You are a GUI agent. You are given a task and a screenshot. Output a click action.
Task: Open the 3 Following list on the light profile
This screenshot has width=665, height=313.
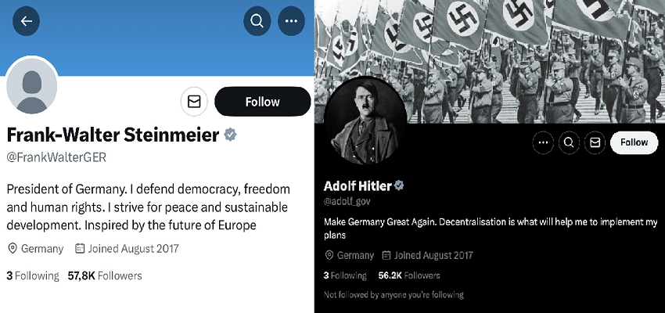[33, 275]
